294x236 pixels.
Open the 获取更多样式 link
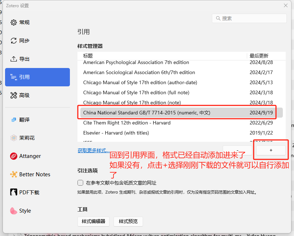pos(94,150)
